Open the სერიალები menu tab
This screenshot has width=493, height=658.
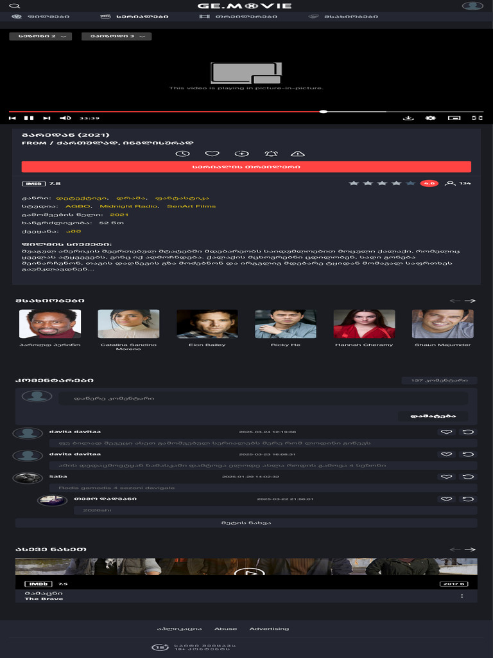pos(135,16)
